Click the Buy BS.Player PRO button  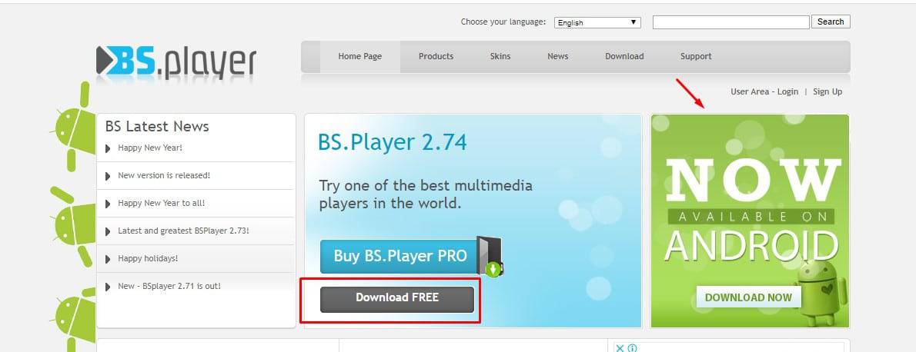(x=400, y=256)
